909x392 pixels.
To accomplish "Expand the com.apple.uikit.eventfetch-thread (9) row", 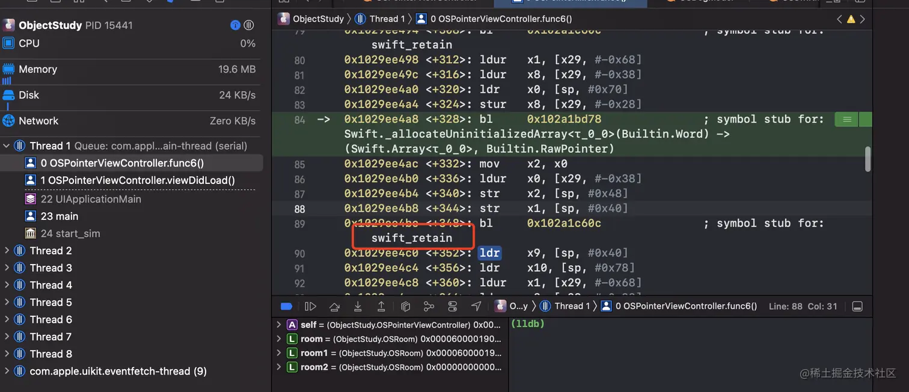I will coord(7,371).
